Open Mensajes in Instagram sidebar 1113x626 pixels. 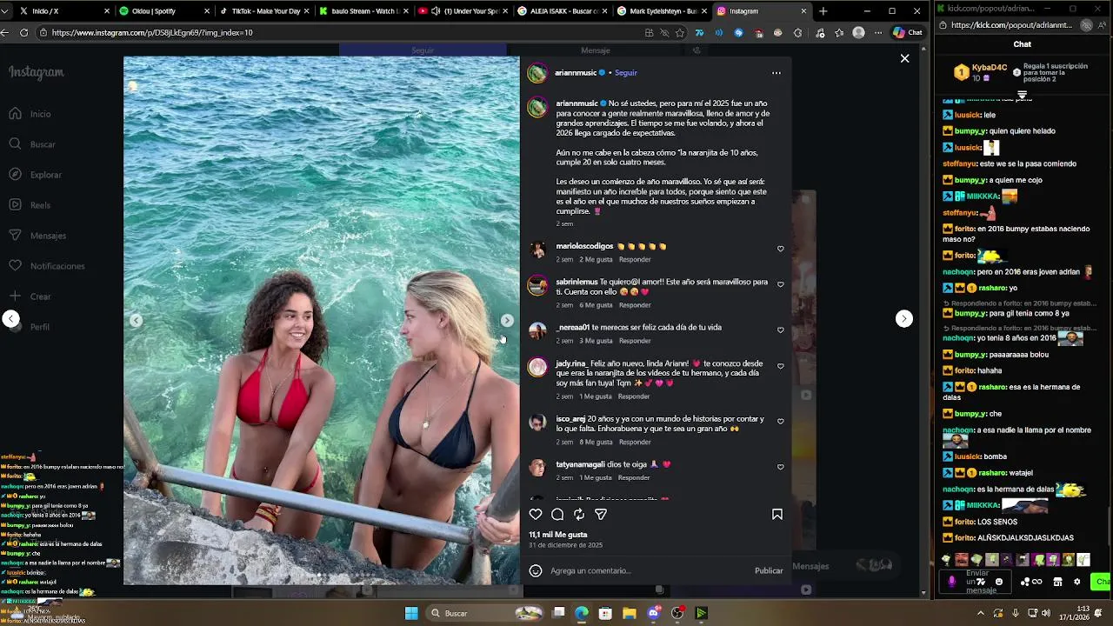tap(37, 236)
